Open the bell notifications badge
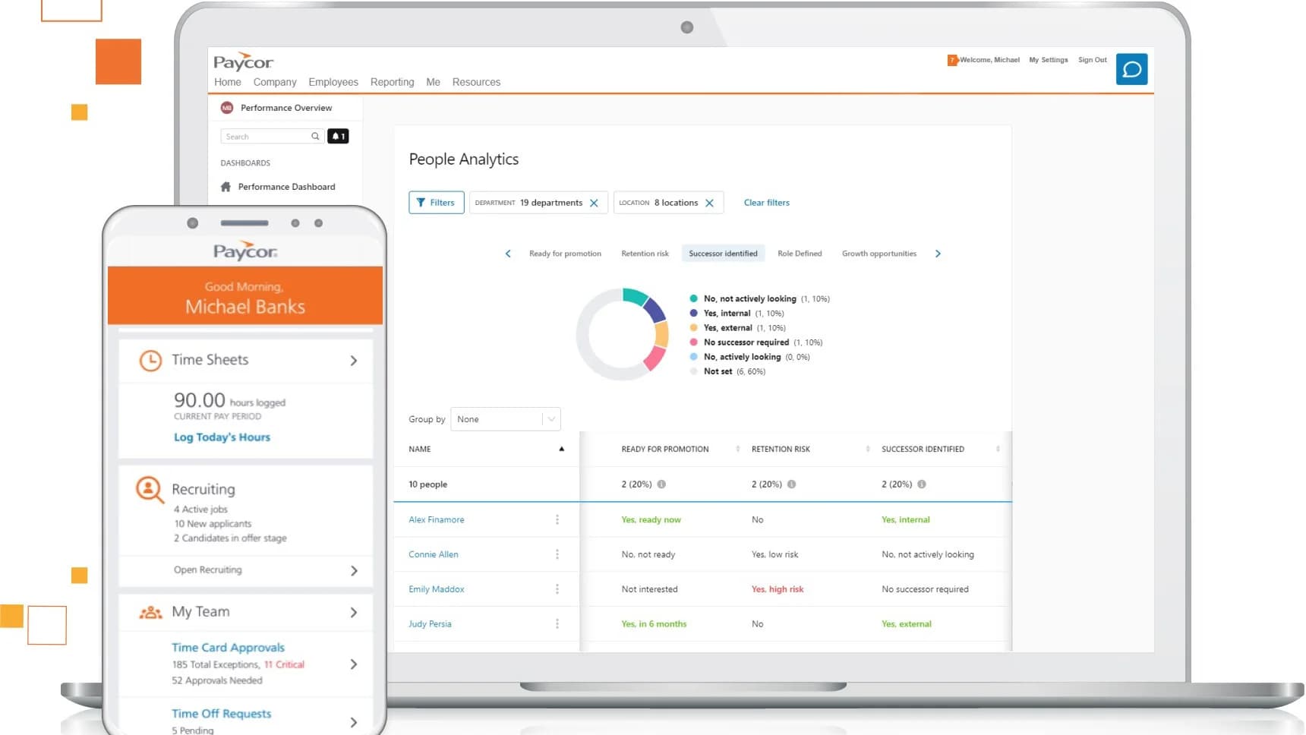The width and height of the screenshot is (1306, 735). coord(338,137)
